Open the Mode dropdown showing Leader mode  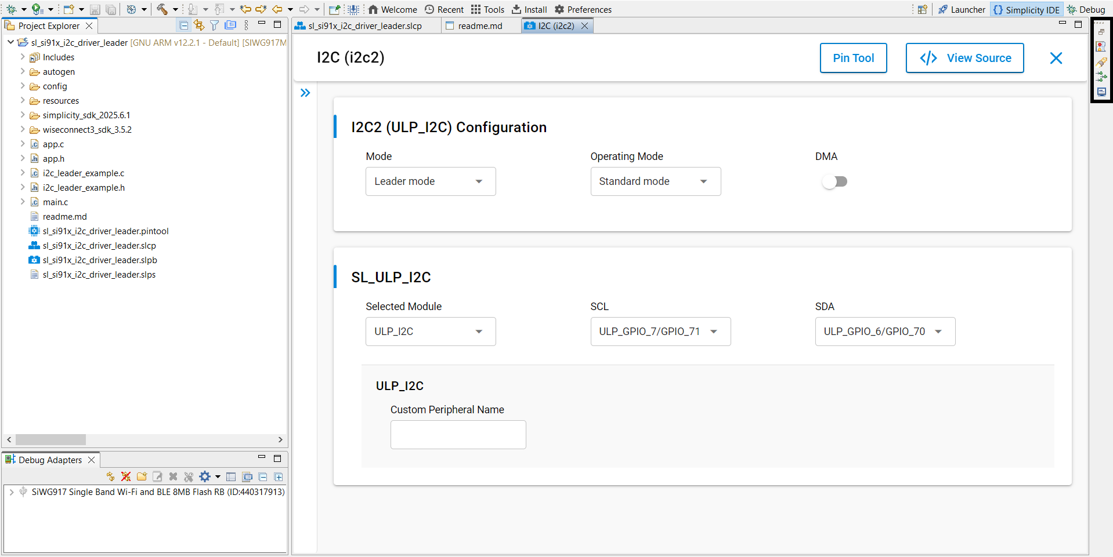tap(430, 181)
